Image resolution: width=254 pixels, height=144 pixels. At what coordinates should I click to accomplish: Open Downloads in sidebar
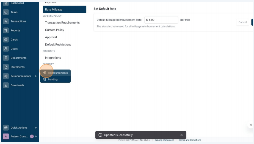coord(17,85)
